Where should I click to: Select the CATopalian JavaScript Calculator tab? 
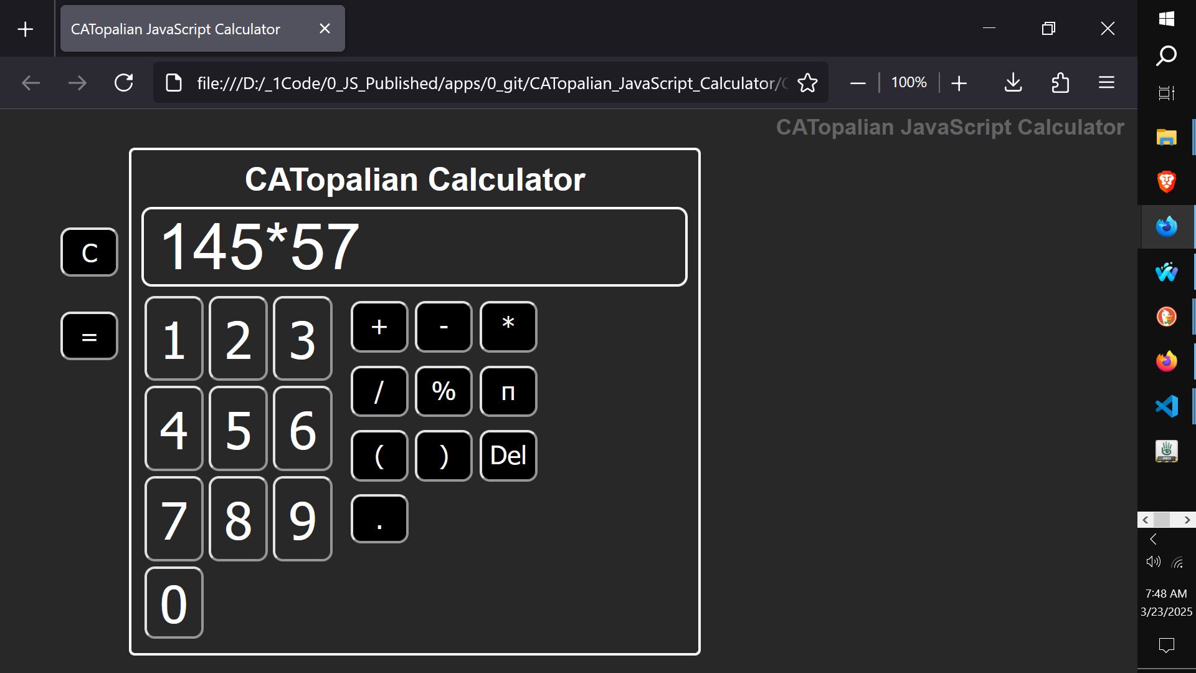click(x=202, y=29)
